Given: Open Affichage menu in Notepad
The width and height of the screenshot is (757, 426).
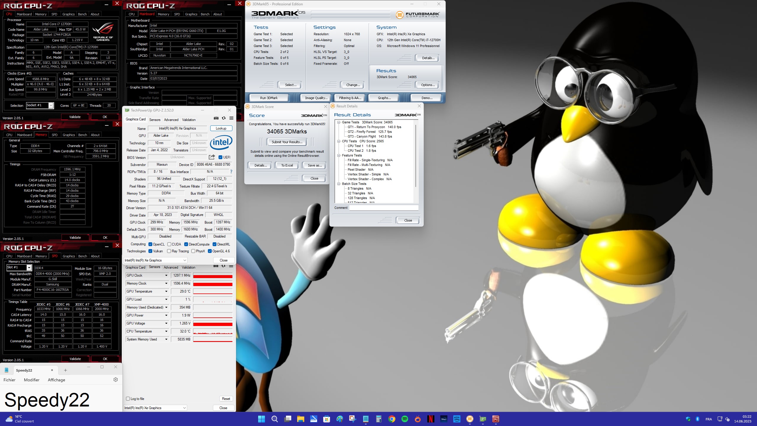Looking at the screenshot, I should 56,380.
